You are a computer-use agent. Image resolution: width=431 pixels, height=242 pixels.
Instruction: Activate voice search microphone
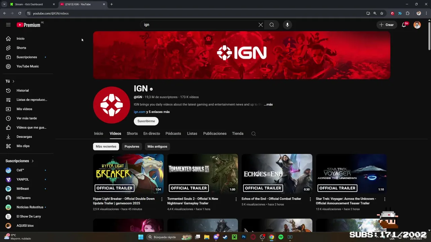pos(287,25)
